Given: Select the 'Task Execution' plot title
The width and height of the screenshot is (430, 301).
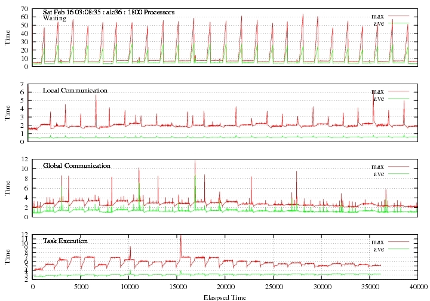Looking at the screenshot, I should point(65,241).
